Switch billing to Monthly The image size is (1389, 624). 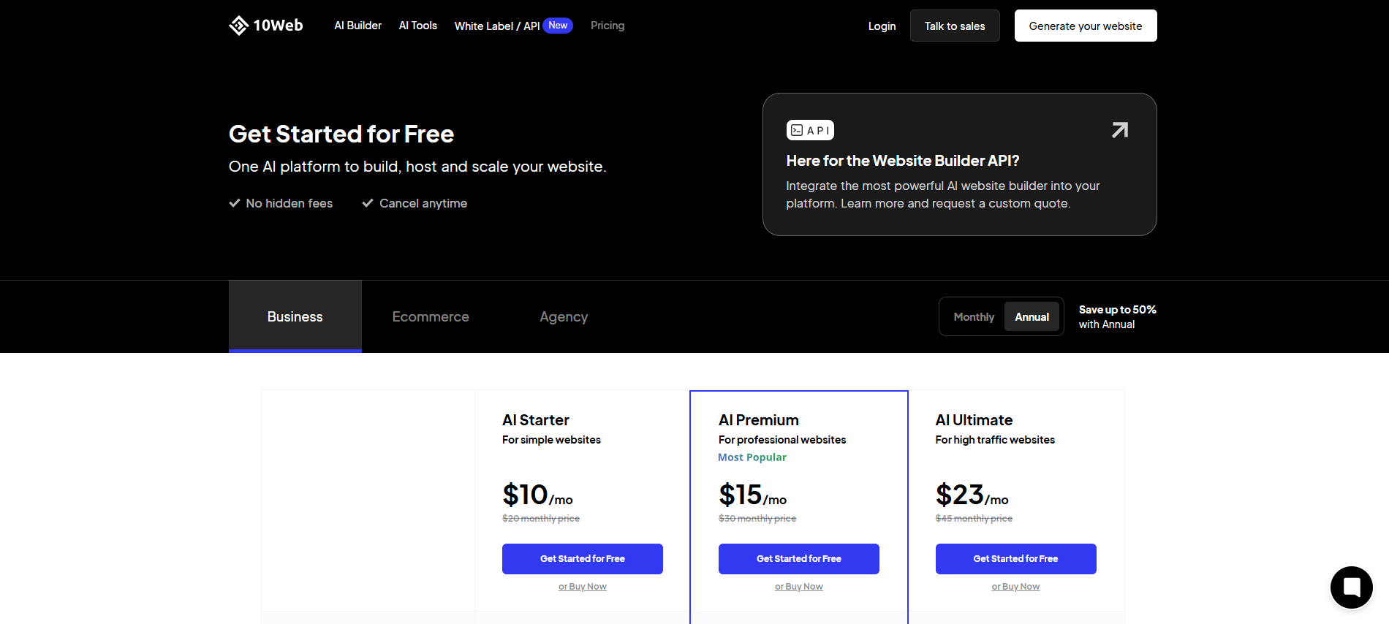973,316
